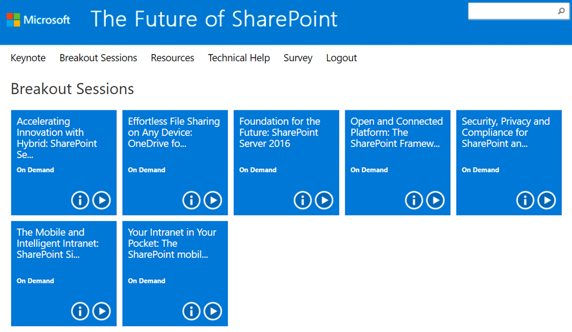Screen dimensions: 572x332
Task: Play the Open and Connected Platform session
Action: tap(435, 200)
